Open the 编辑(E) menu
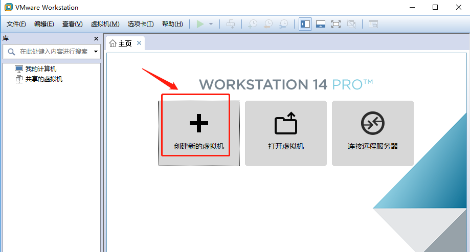470x252 pixels. coord(44,24)
